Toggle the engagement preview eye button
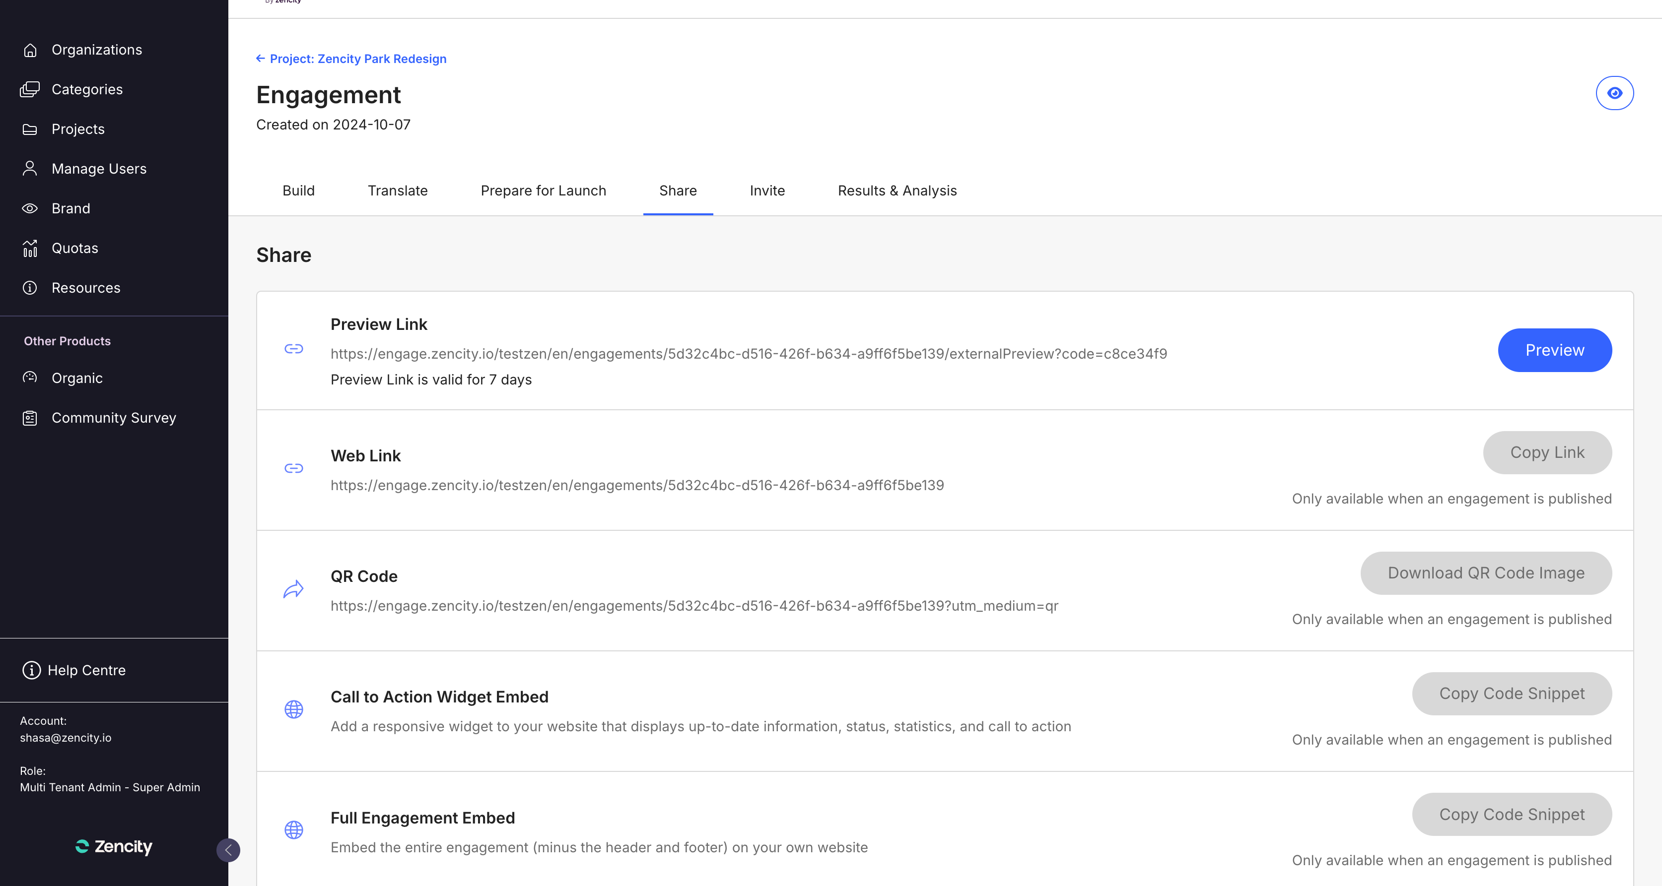Viewport: 1662px width, 886px height. tap(1614, 93)
